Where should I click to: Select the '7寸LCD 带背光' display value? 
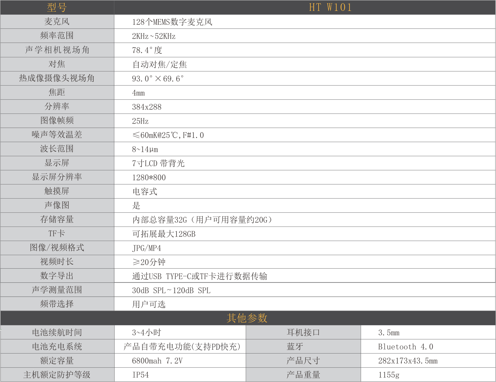coord(158,163)
